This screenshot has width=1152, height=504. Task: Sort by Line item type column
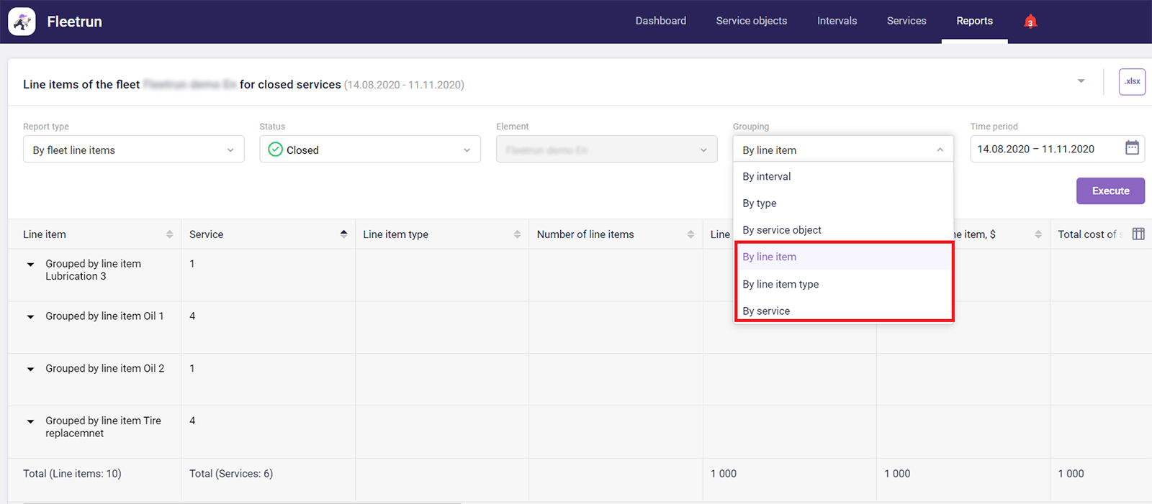click(517, 234)
